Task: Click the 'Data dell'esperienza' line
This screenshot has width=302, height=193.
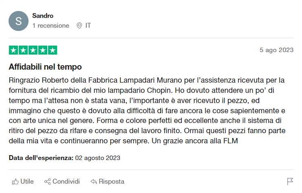Action: coord(64,158)
